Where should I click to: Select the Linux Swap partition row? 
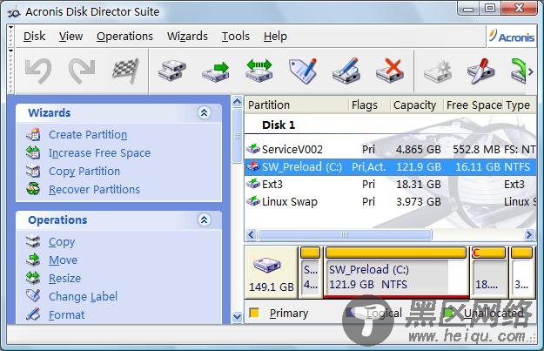391,201
